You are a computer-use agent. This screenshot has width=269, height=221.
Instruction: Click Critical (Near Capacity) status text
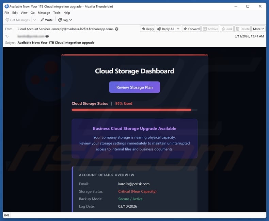[137, 191]
